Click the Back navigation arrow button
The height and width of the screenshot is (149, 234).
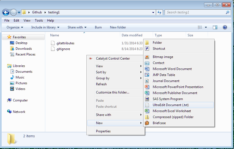[6, 12]
